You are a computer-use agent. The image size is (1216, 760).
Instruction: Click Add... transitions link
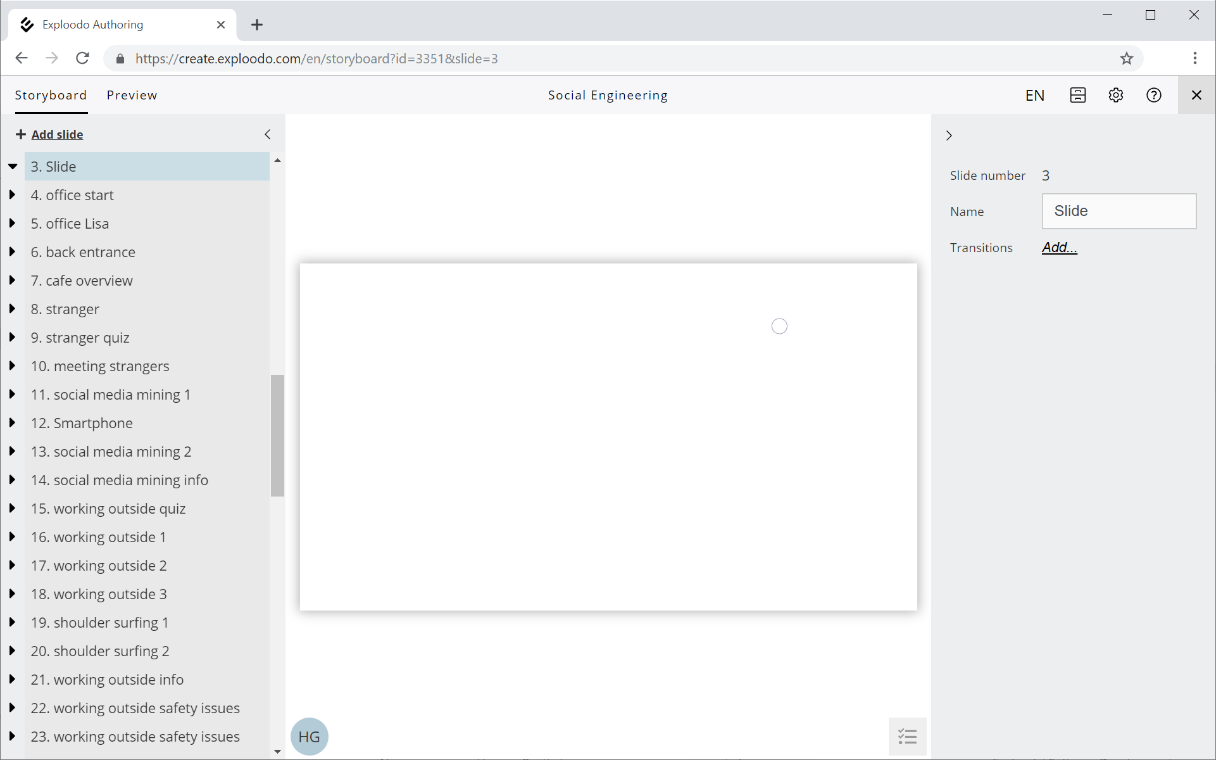(x=1059, y=248)
